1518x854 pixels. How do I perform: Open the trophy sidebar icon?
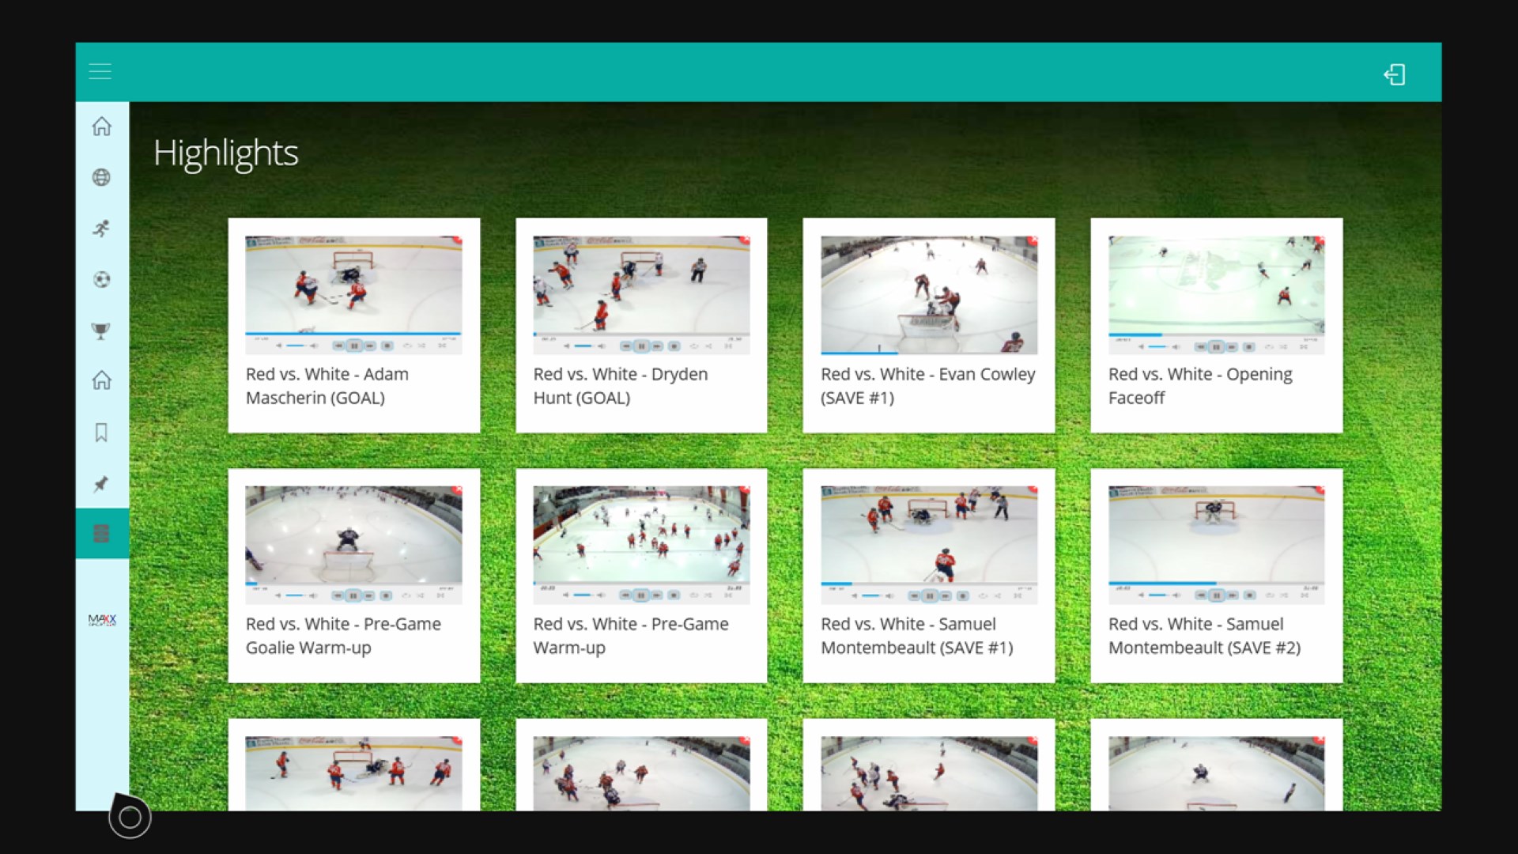(101, 331)
